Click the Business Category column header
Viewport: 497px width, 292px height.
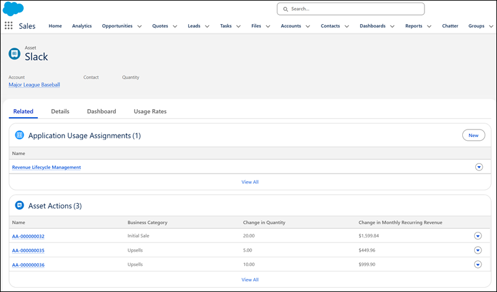147,223
